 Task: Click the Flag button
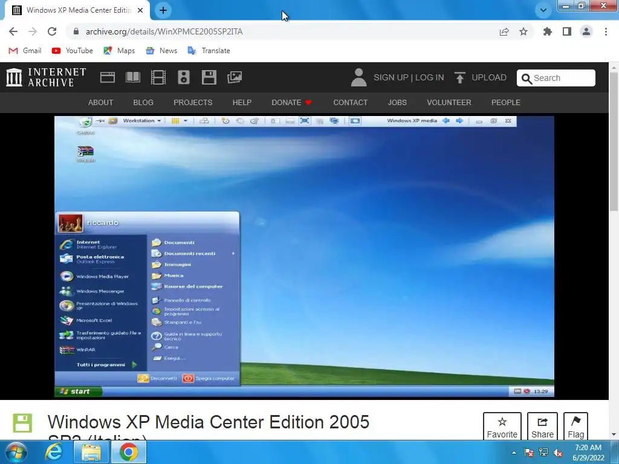575,427
